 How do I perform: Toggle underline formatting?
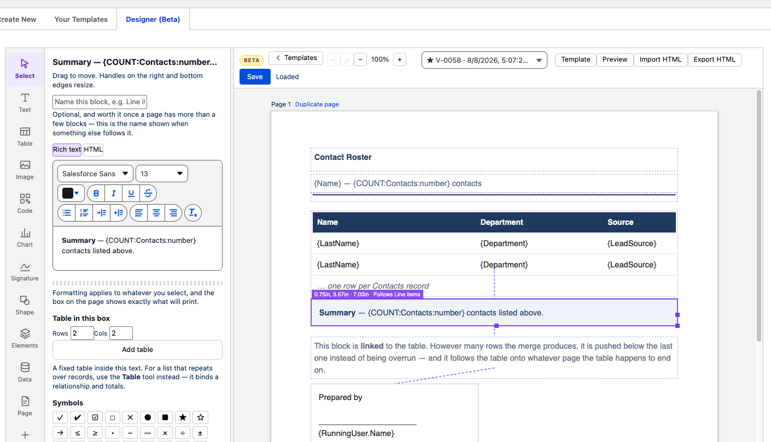click(131, 193)
